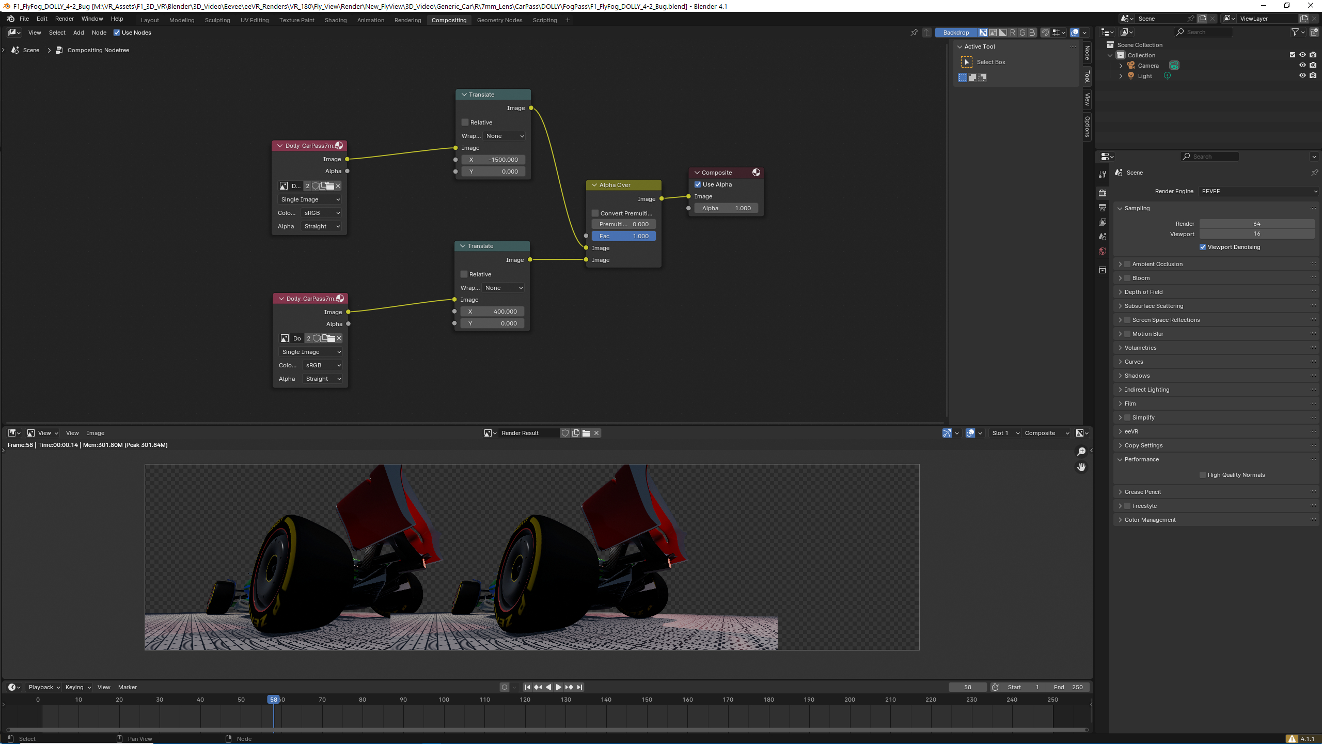
Task: Unlink image on bottom Dolly_CarPass node
Action: (339, 338)
